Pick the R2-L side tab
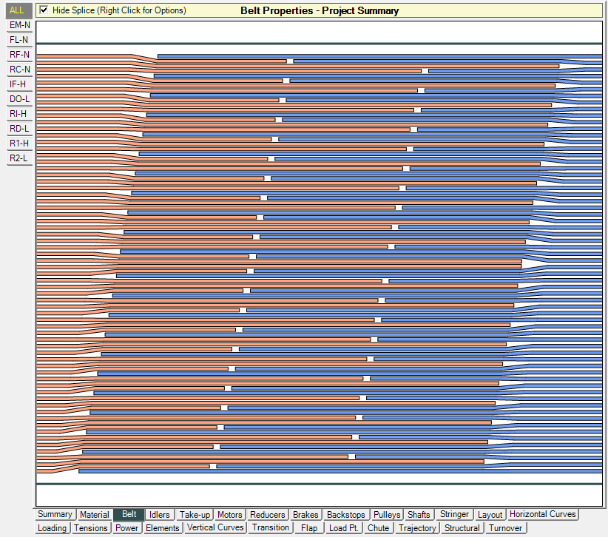This screenshot has width=608, height=537. (x=20, y=158)
